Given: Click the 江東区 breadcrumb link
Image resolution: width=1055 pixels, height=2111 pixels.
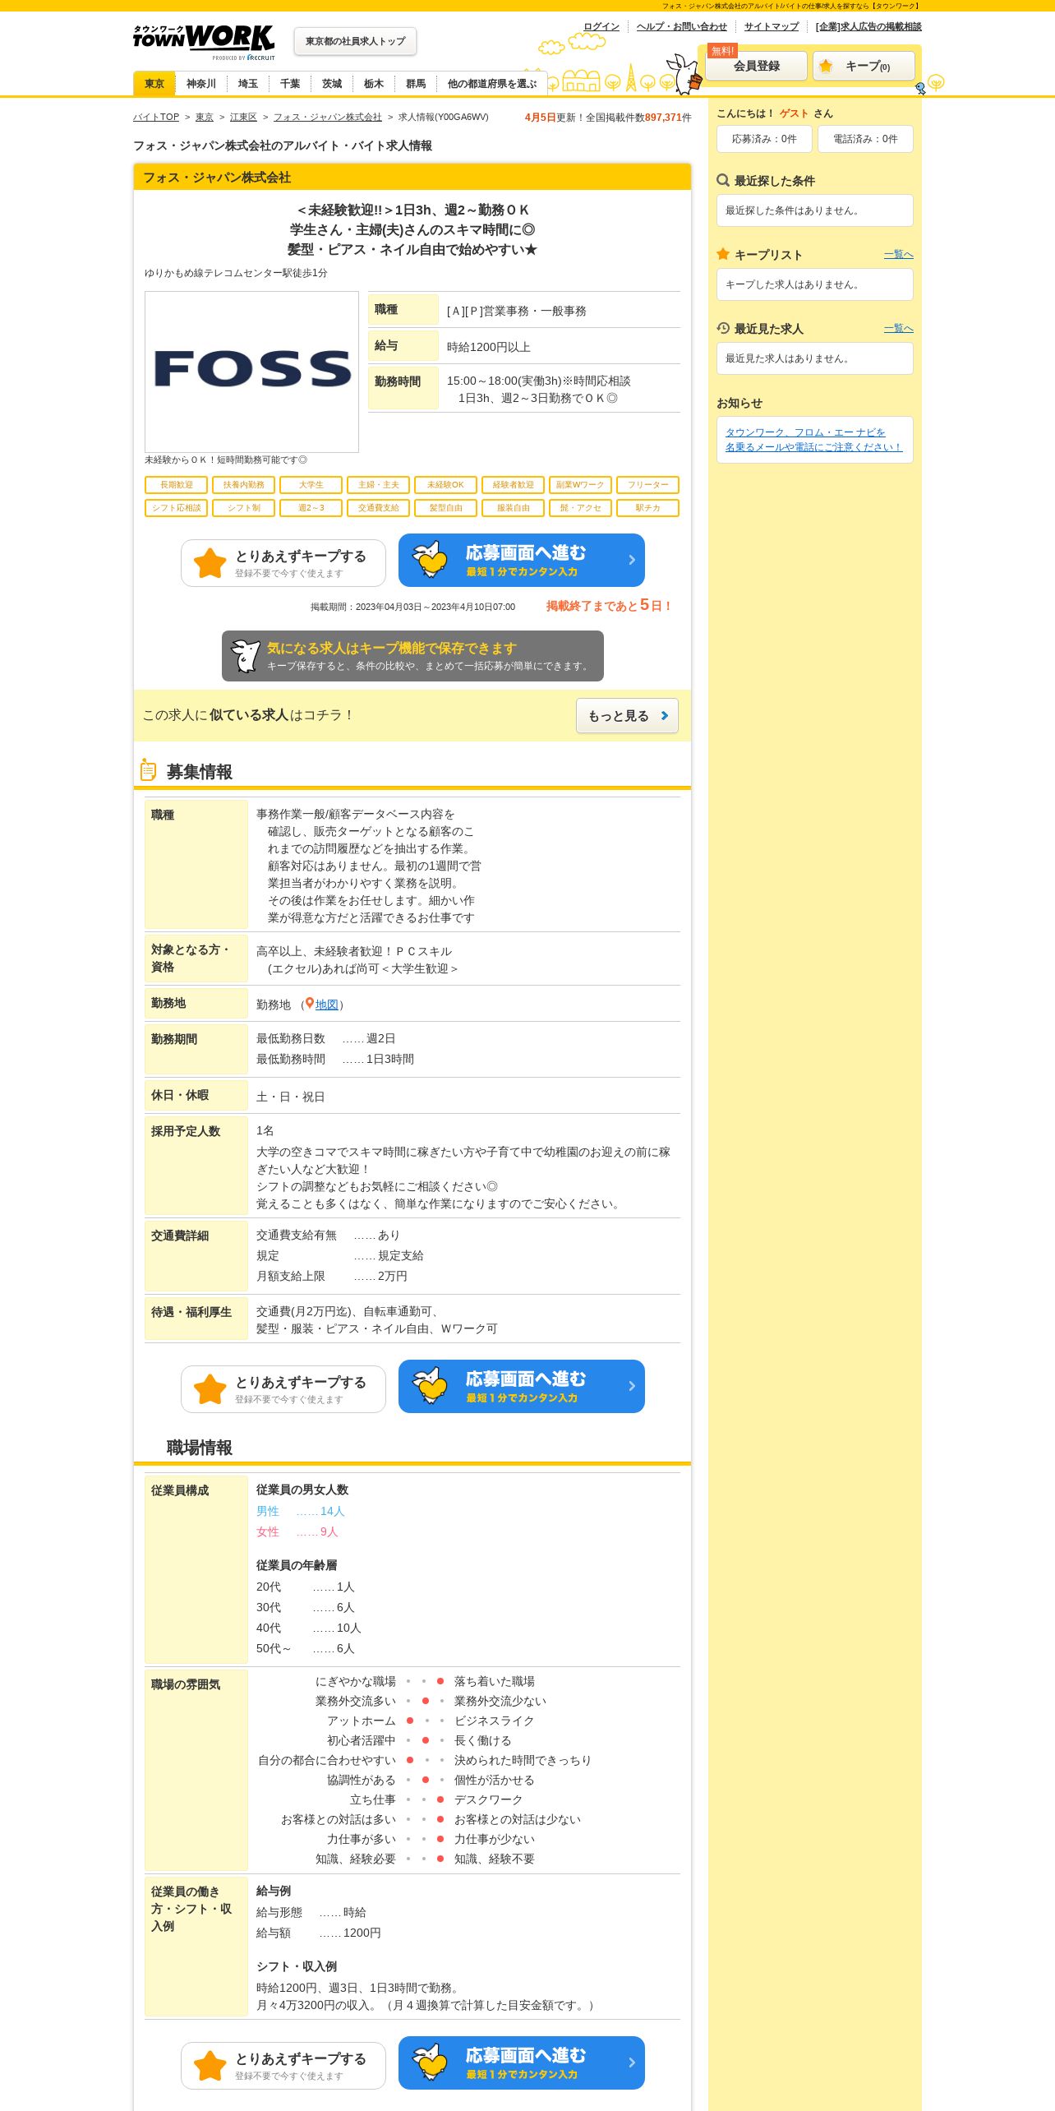Looking at the screenshot, I should click(x=243, y=118).
